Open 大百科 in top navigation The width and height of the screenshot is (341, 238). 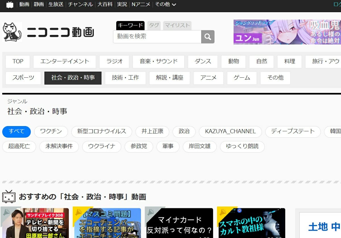[x=105, y=5]
